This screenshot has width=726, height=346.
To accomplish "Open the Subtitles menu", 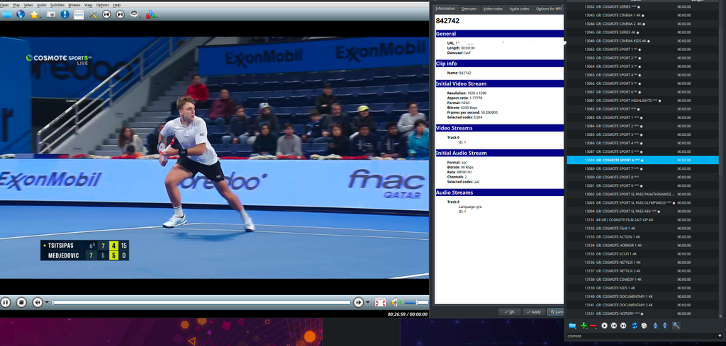I will click(x=57, y=5).
